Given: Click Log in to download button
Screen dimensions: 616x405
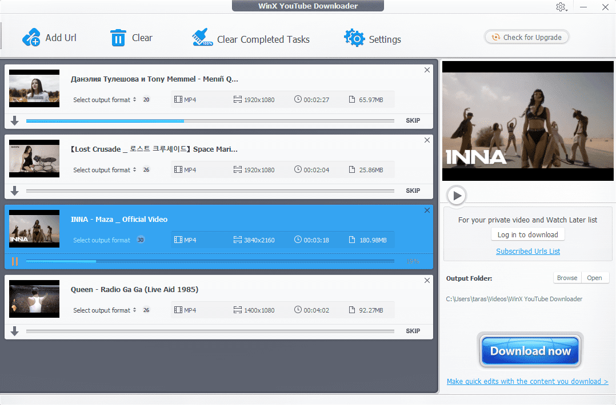Looking at the screenshot, I should 527,235.
